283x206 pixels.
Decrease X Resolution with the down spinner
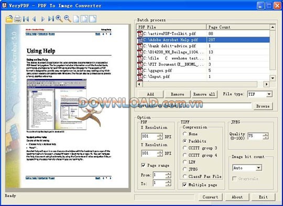tap(160, 138)
